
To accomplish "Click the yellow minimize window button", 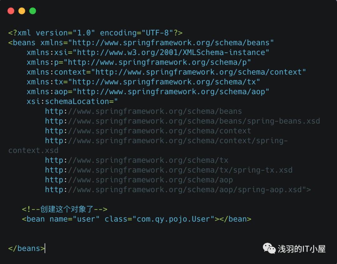I will tap(22, 11).
